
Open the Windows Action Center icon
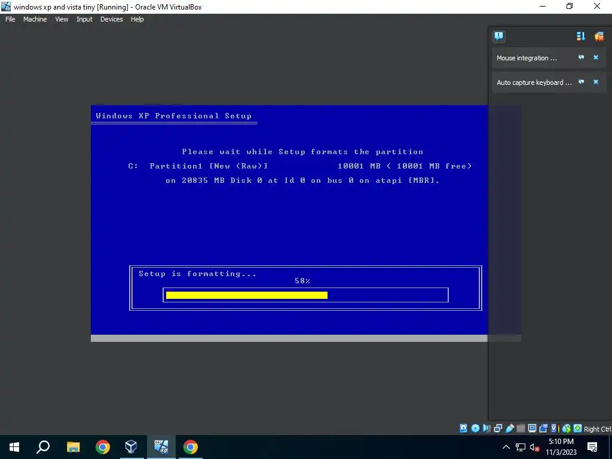(x=592, y=447)
